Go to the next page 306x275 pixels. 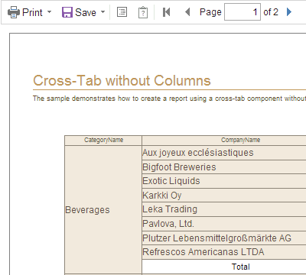tap(289, 12)
